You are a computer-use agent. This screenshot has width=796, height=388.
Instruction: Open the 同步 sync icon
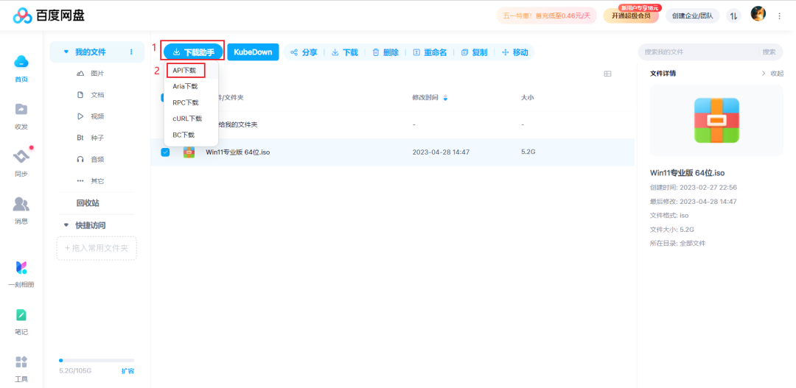coord(21,157)
